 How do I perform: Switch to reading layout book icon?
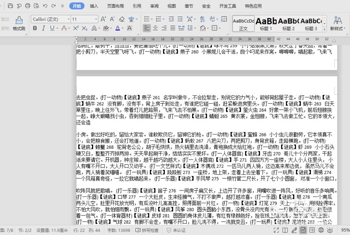click(x=285, y=230)
